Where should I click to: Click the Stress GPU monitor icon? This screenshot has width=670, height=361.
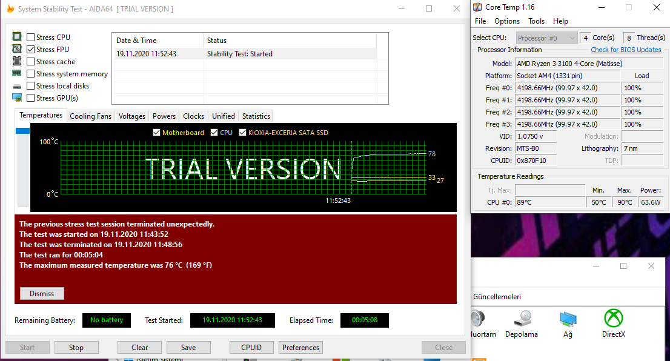pyautogui.click(x=17, y=98)
